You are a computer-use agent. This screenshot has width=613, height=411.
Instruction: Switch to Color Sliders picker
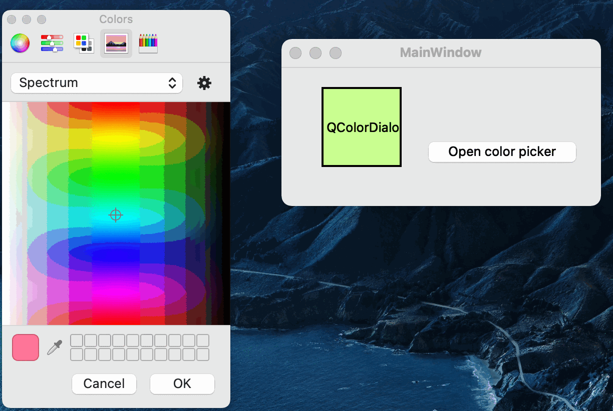coord(52,43)
